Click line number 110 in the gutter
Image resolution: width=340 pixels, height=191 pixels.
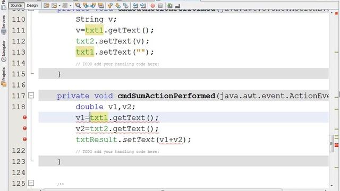(19, 19)
